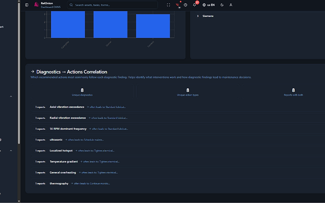This screenshot has width=325, height=203.
Task: Open the General overheating row
Action: click(178, 173)
